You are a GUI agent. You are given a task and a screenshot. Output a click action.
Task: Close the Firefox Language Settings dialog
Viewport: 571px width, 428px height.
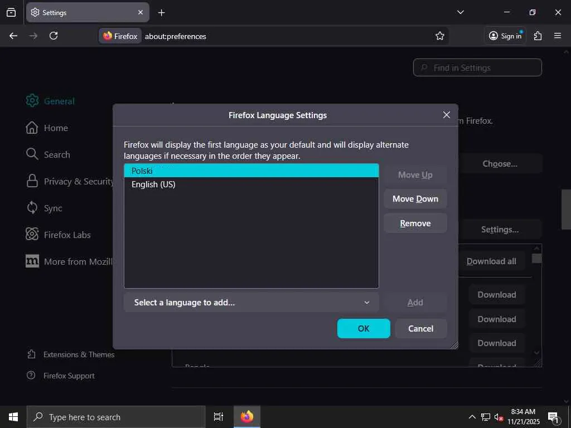click(x=447, y=115)
